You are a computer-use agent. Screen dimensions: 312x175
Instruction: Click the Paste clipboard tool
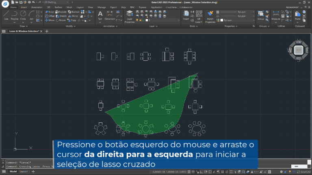click(x=298, y=15)
